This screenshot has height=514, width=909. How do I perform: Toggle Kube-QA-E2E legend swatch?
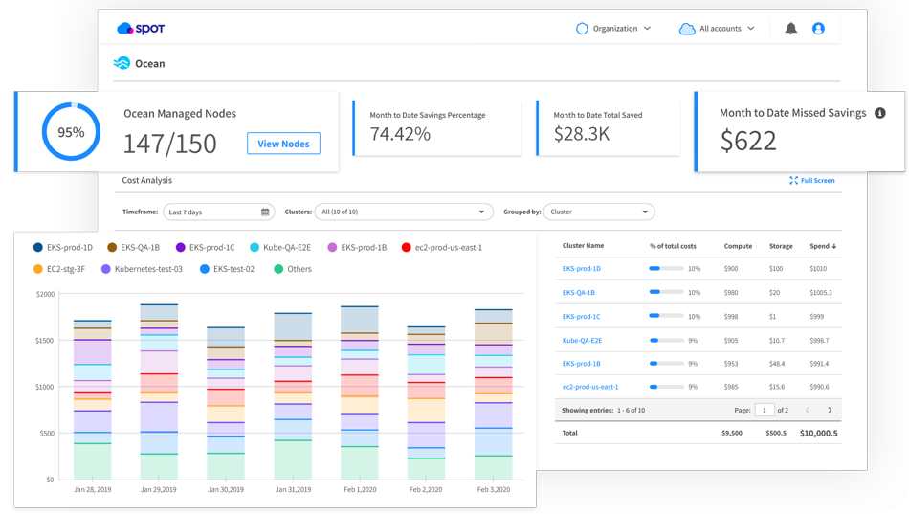pos(254,247)
